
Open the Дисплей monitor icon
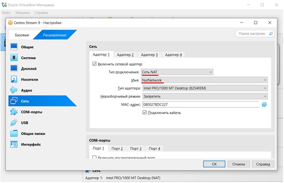(14, 68)
